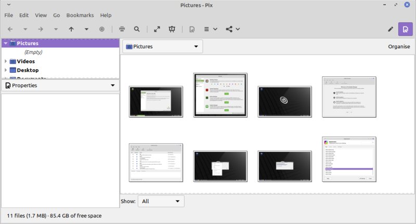This screenshot has width=416, height=224.
Task: Open the Pictures location dropdown
Action: pos(162,47)
